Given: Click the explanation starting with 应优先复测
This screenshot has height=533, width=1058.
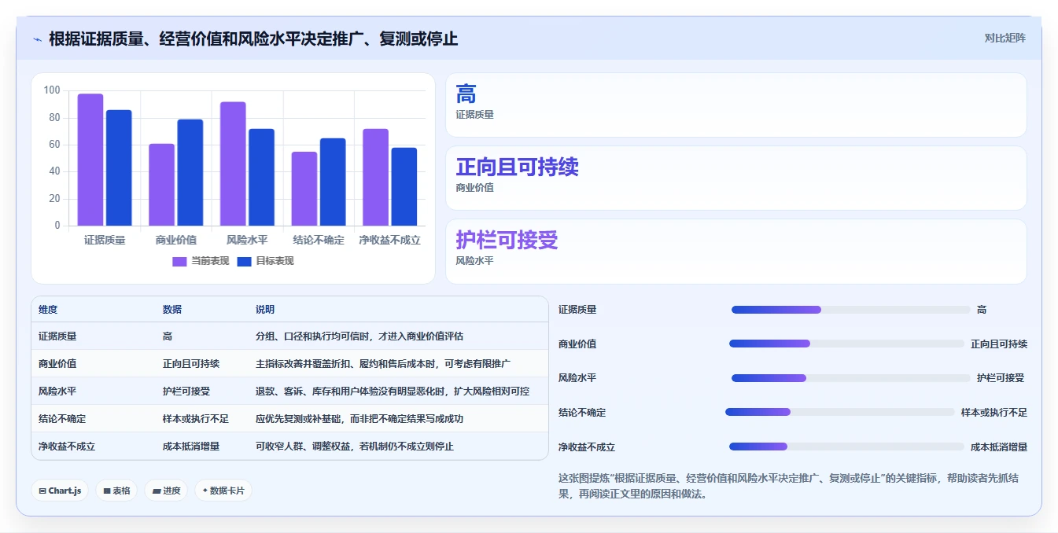Looking at the screenshot, I should pos(359,419).
